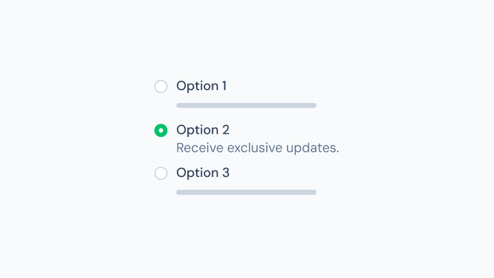
Task: Click the Option 3 text label
Action: coord(203,173)
